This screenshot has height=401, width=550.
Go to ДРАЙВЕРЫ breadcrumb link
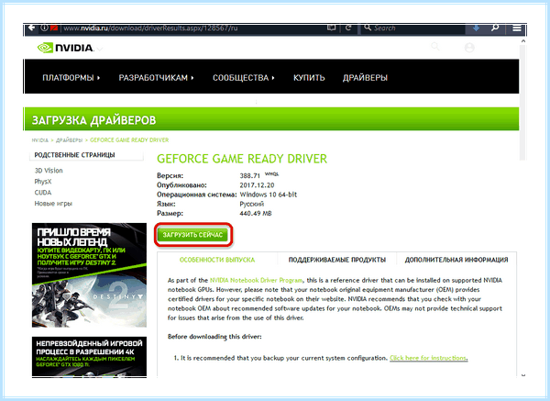click(x=69, y=140)
